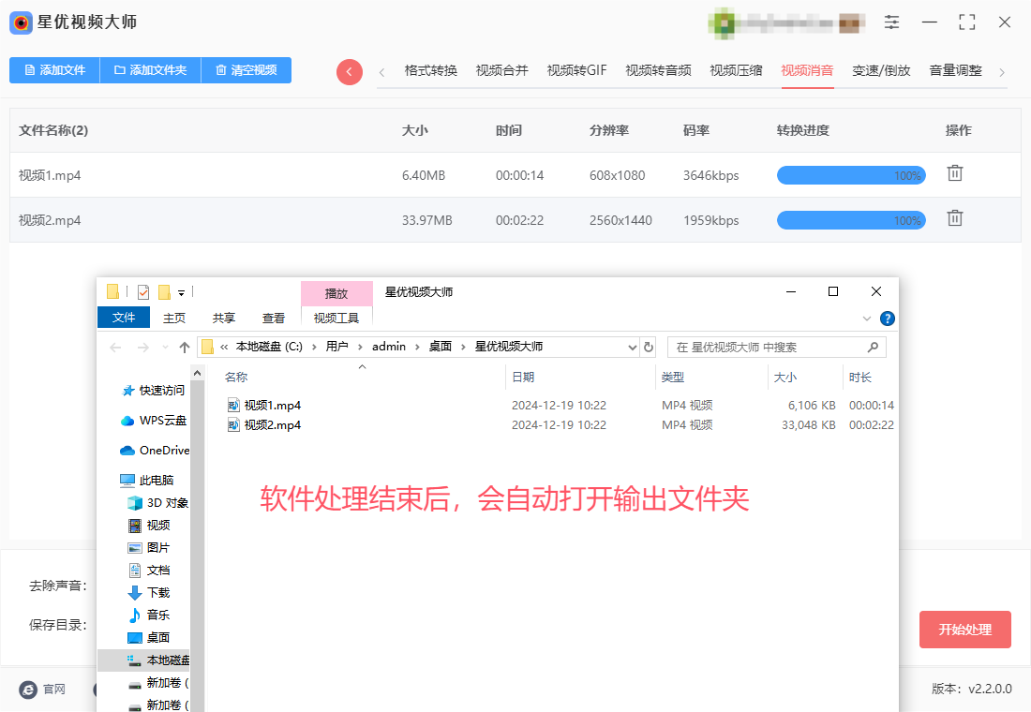Open the settings sliders icon in title bar
Screen dimensions: 1031x712
click(891, 22)
